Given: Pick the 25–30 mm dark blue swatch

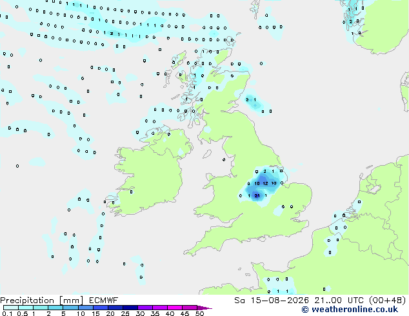Looking at the screenshot, I should 130,308.
